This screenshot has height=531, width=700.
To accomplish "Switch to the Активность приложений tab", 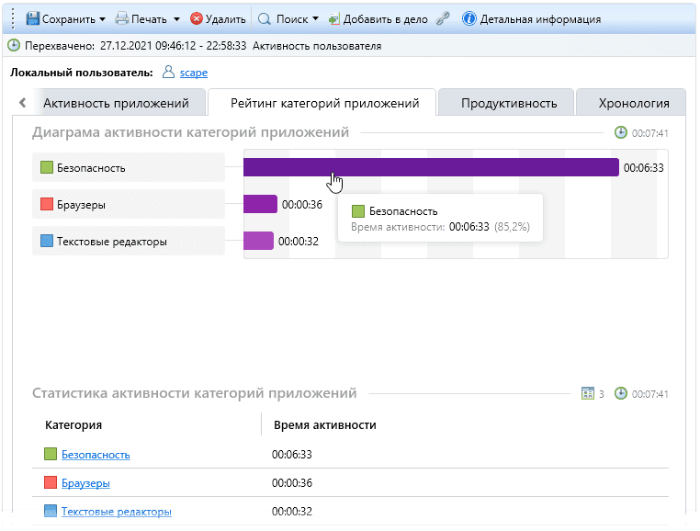I will click(116, 103).
